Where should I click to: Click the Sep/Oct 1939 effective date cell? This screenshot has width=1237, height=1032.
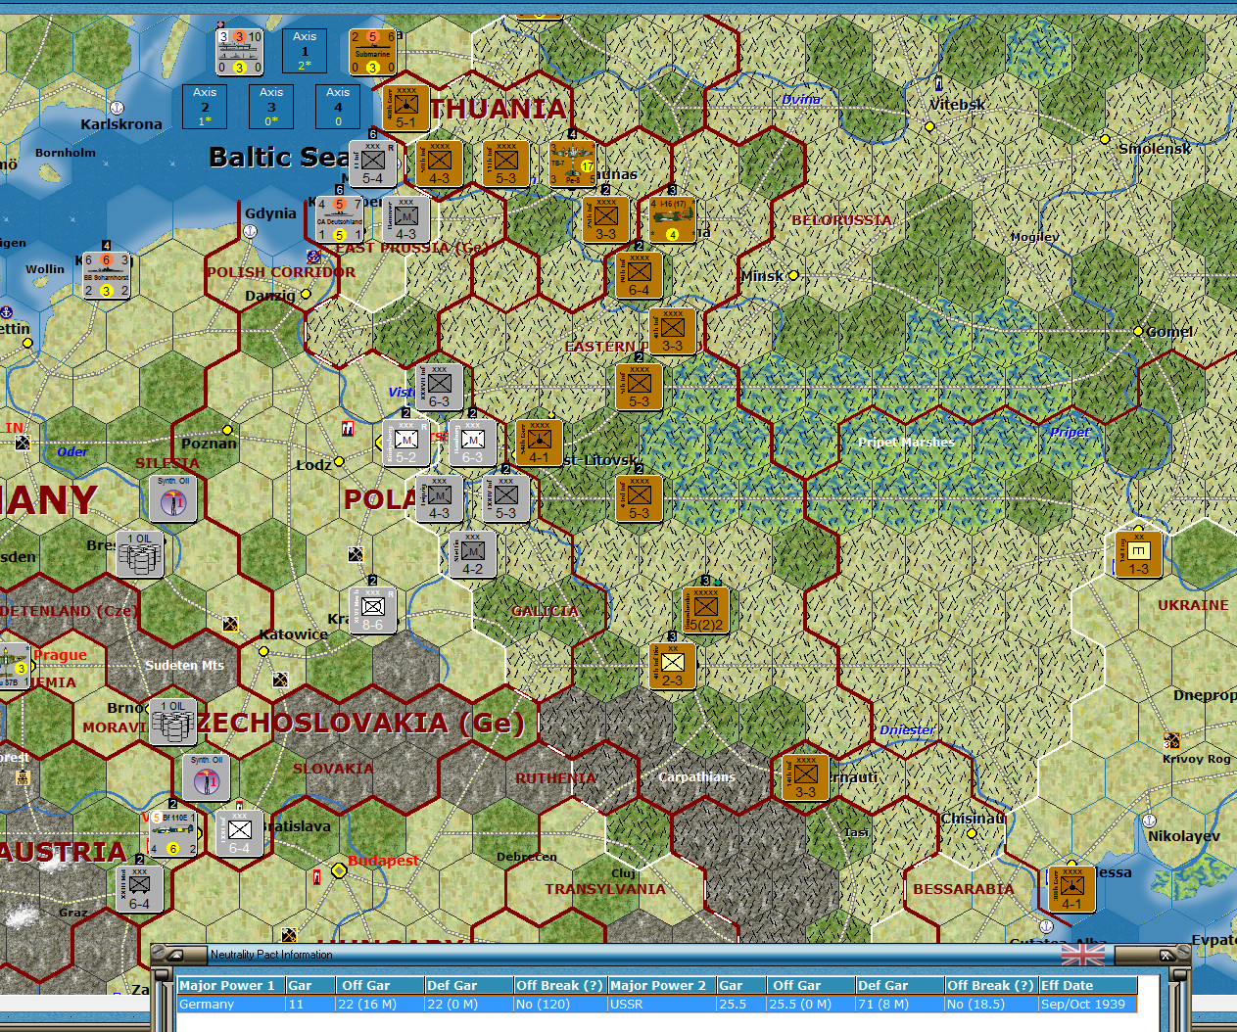coord(1088,1005)
